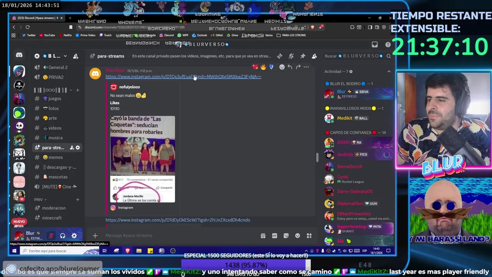492x277 pixels.
Task: Expand the BLURVERSO server name dropdown
Action: click(65, 56)
